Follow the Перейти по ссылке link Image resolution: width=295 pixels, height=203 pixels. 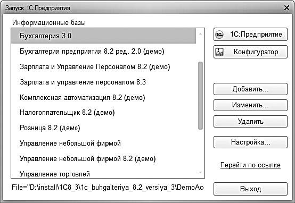tap(250, 165)
